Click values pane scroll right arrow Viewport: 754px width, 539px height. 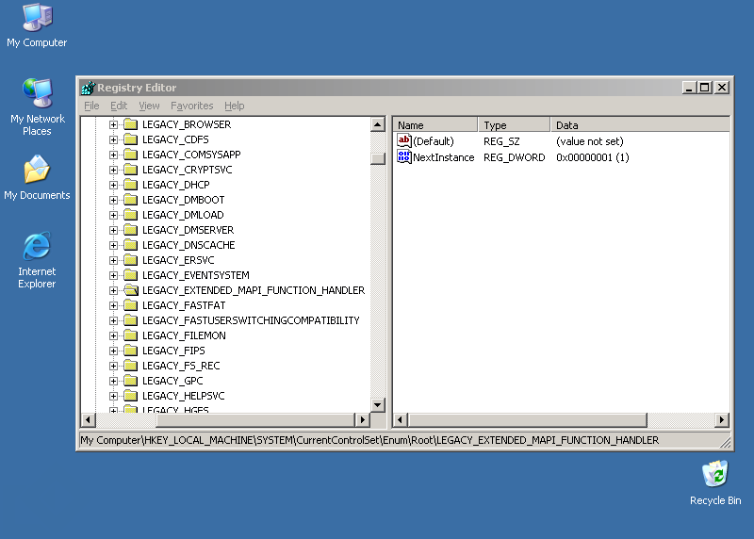pyautogui.click(x=721, y=419)
